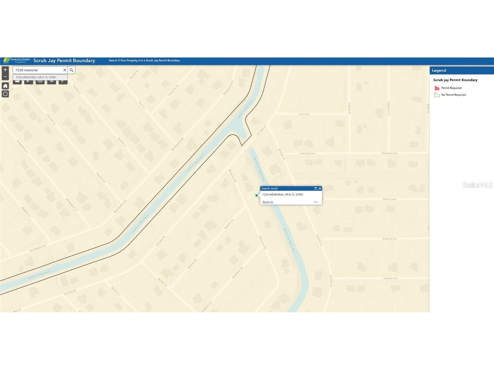Run the search with the magnifier icon
494x370 pixels.
click(72, 70)
